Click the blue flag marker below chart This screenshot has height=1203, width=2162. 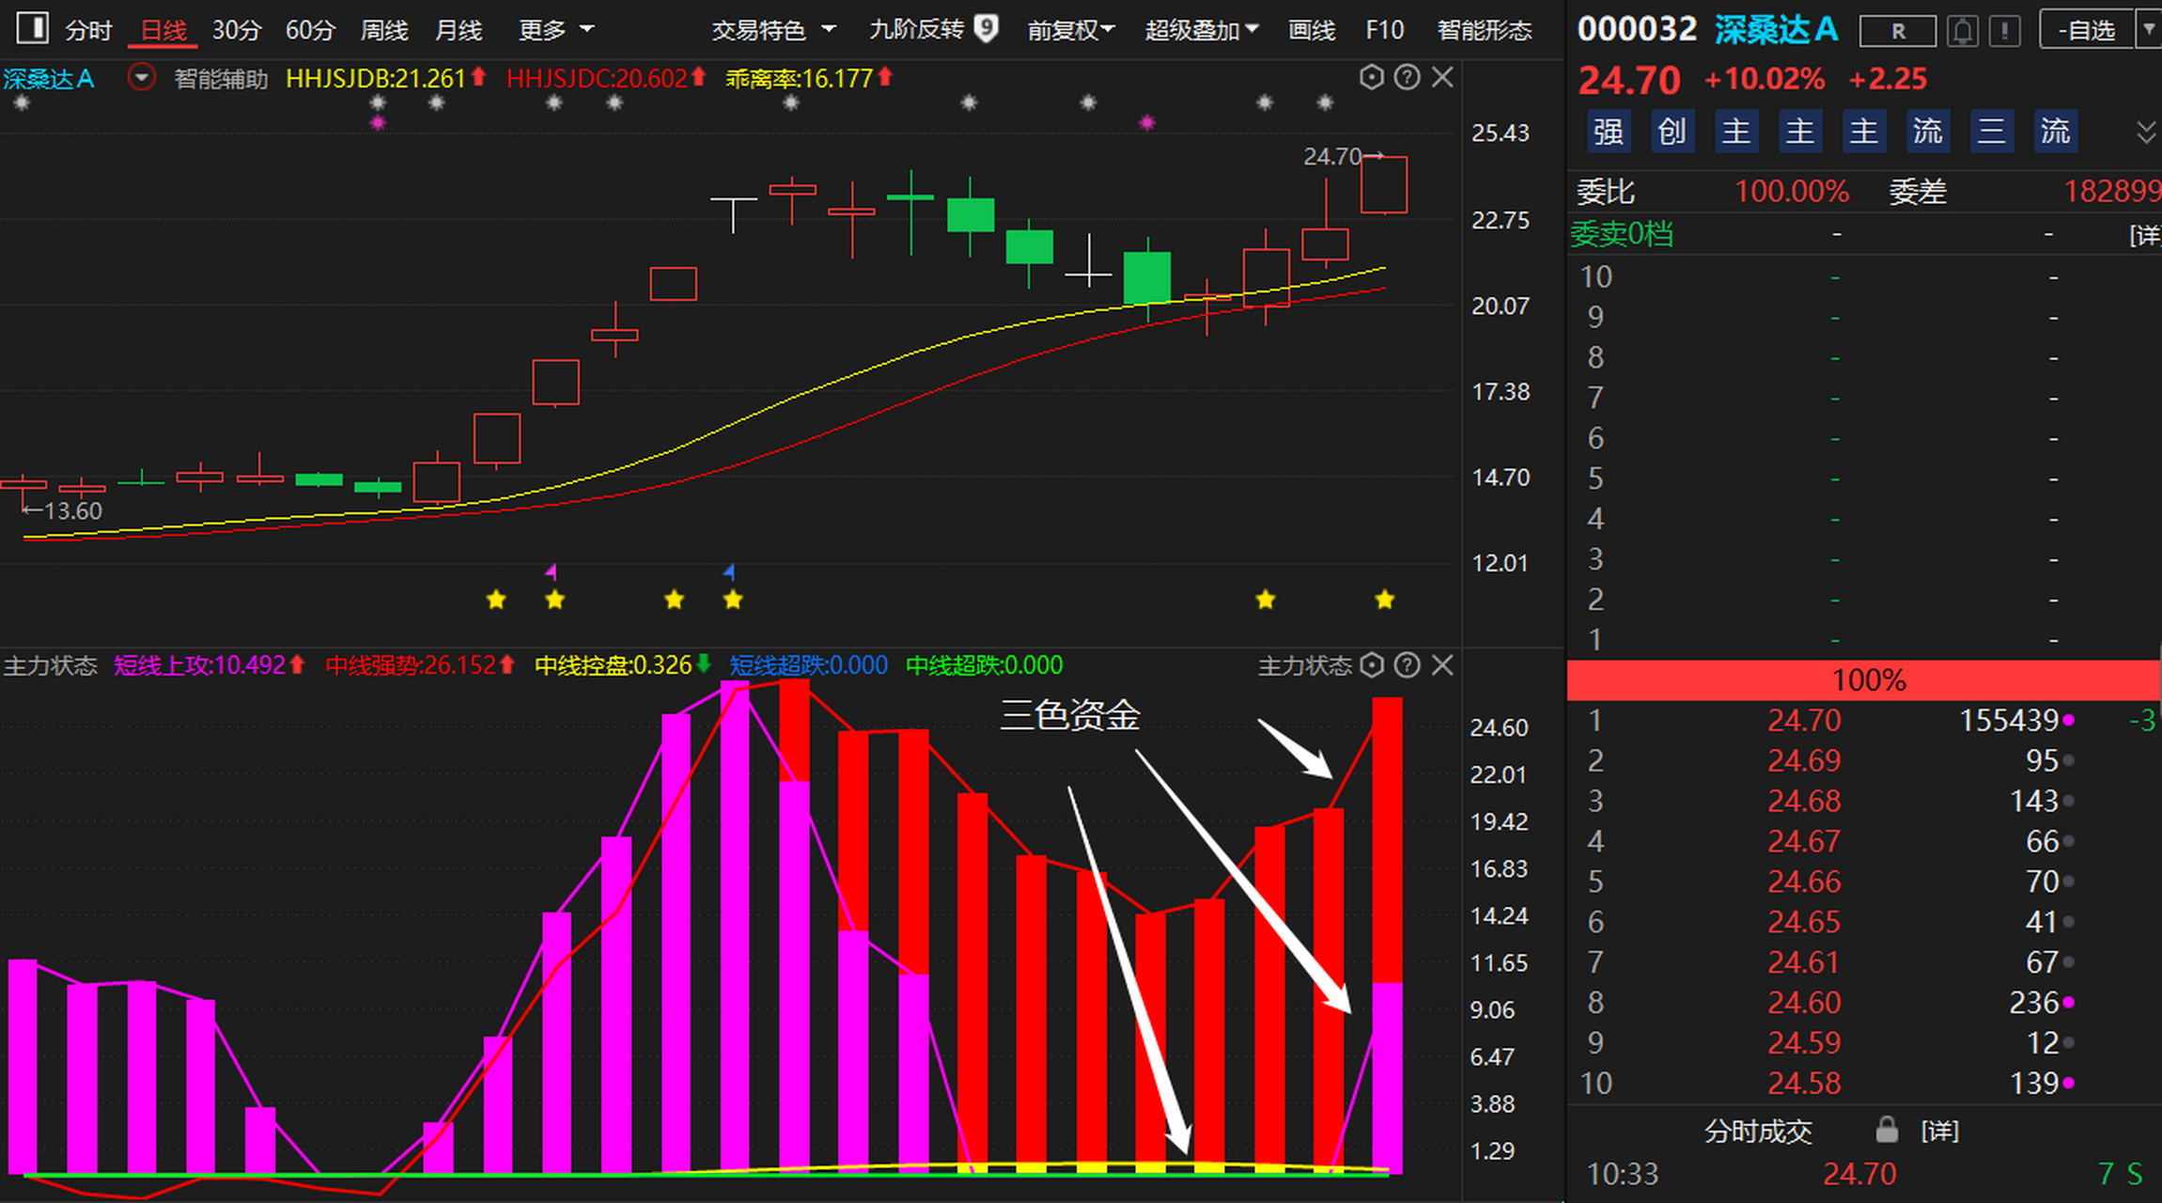tap(729, 571)
